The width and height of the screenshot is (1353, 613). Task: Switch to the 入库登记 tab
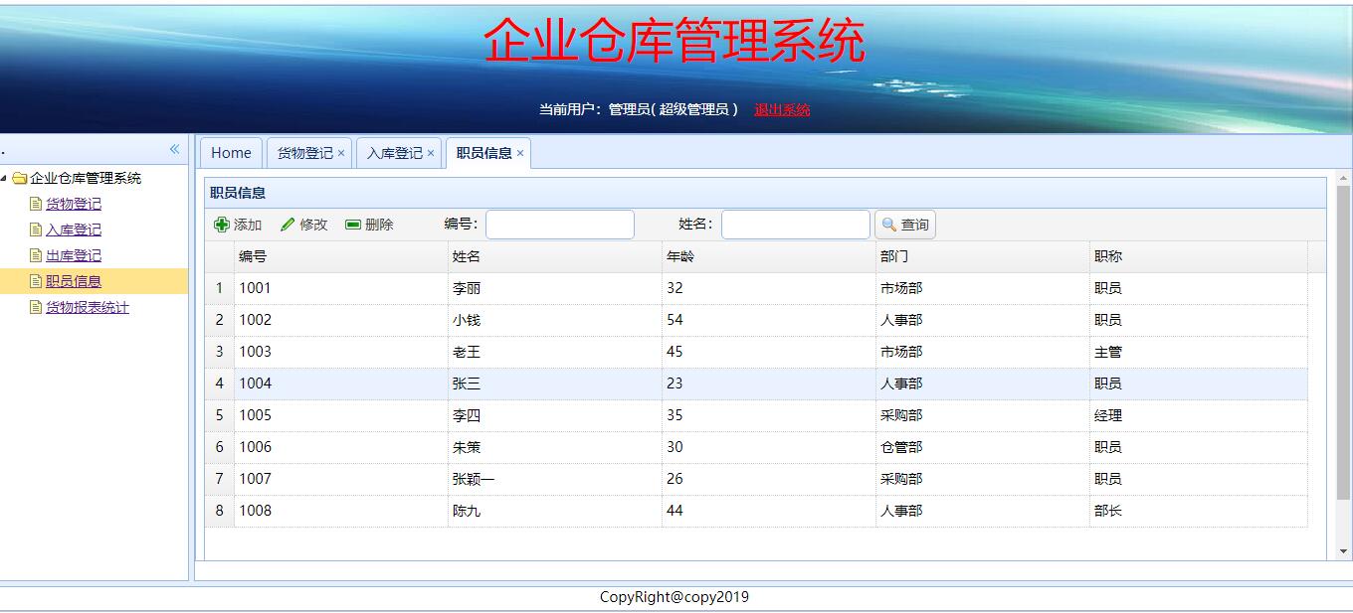coord(394,153)
